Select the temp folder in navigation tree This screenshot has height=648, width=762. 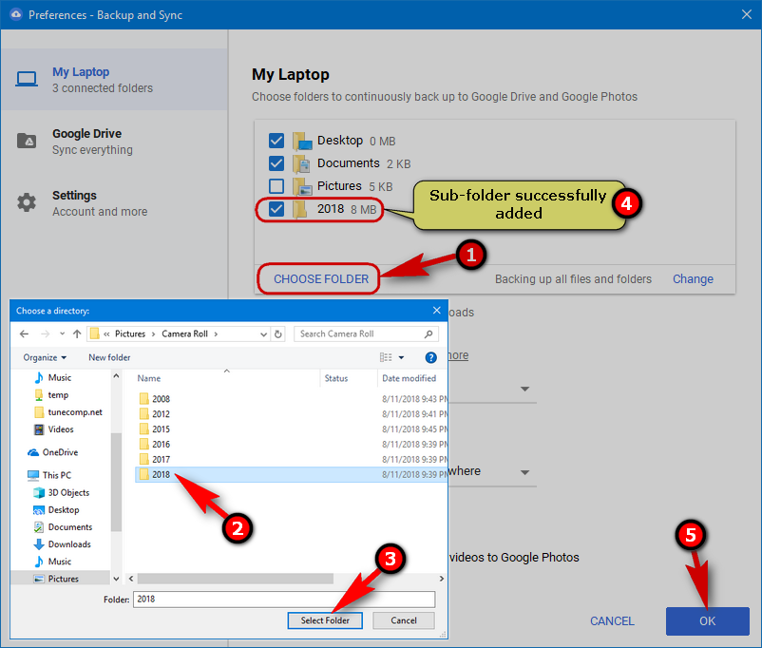(x=51, y=394)
